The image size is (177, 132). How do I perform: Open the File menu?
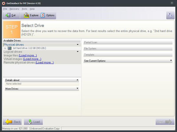pos(5,9)
